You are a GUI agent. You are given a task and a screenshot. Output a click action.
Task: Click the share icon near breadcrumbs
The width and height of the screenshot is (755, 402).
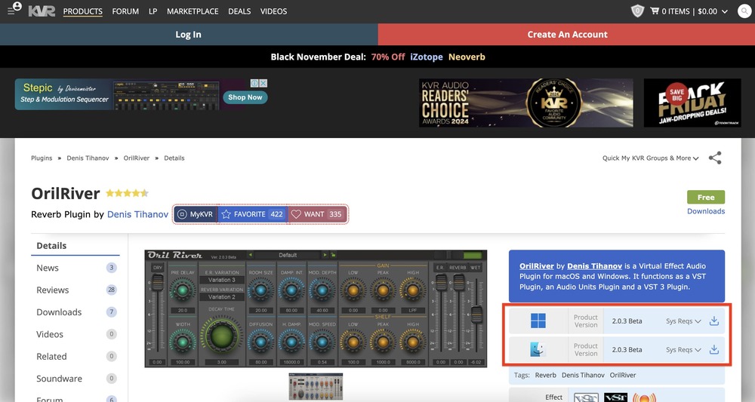coord(714,158)
